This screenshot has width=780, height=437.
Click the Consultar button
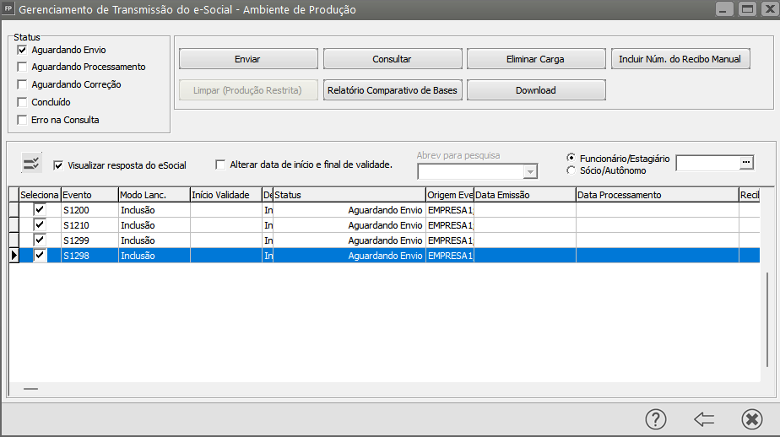point(393,59)
